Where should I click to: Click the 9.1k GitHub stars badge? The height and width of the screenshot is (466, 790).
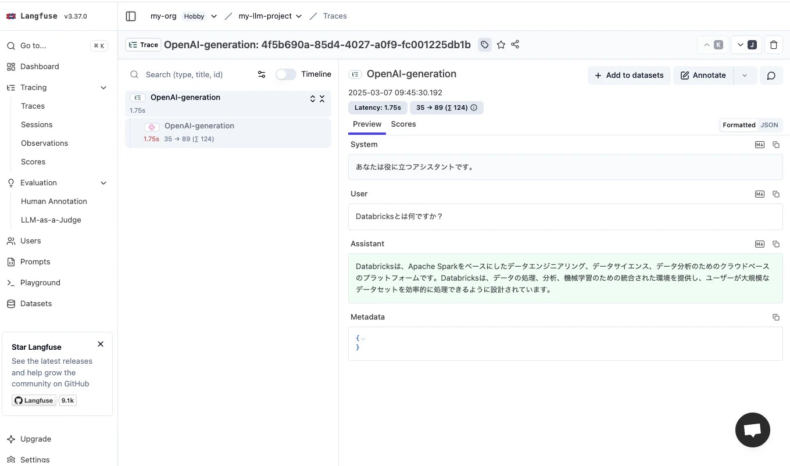[x=68, y=400]
